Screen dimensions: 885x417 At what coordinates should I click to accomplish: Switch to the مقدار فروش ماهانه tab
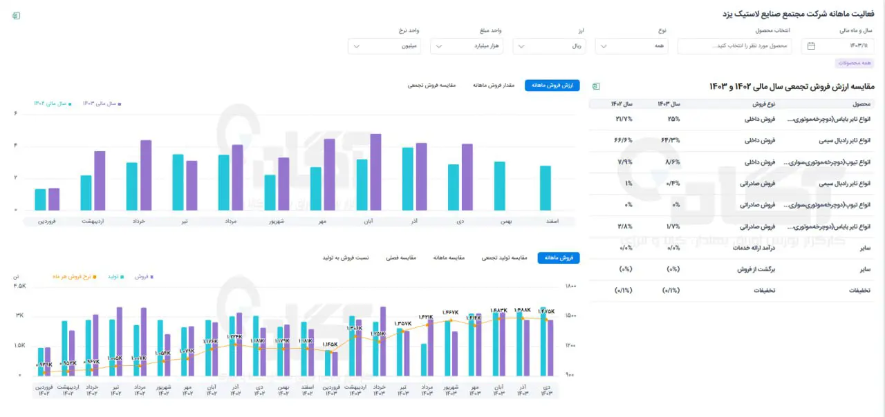[x=494, y=86]
